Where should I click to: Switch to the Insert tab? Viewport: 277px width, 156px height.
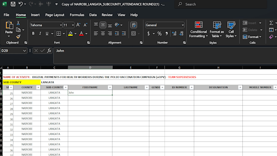tap(35, 15)
